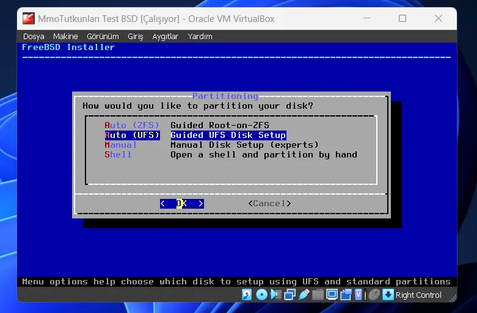Click the CPU virtualization status icon
The width and height of the screenshot is (477, 313).
[359, 295]
